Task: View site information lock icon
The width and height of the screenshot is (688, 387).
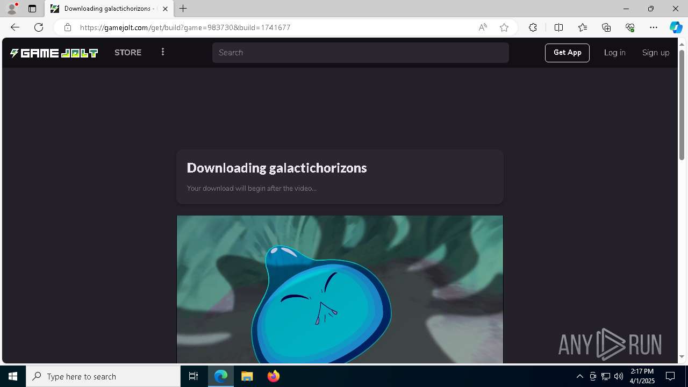Action: [x=67, y=27]
